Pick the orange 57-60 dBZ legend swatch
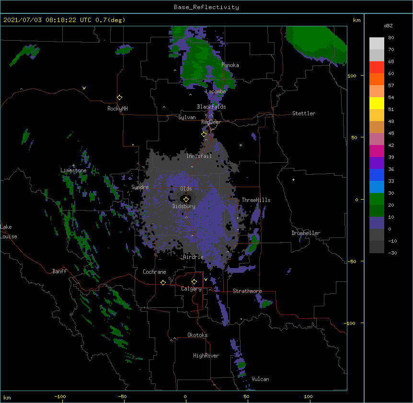 coord(377,79)
